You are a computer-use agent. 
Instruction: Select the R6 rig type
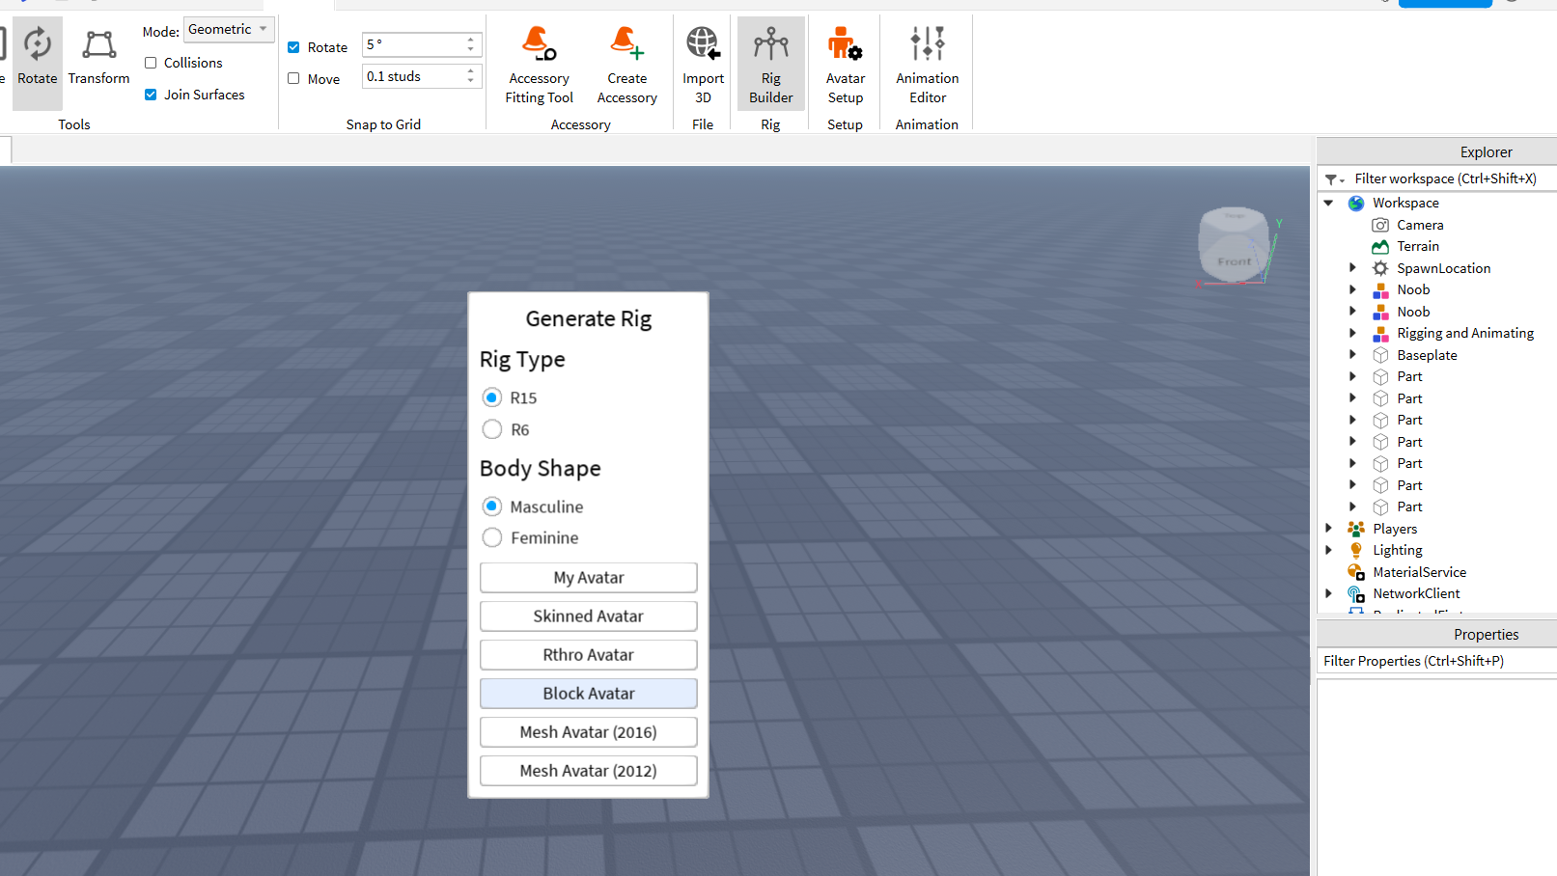point(492,429)
